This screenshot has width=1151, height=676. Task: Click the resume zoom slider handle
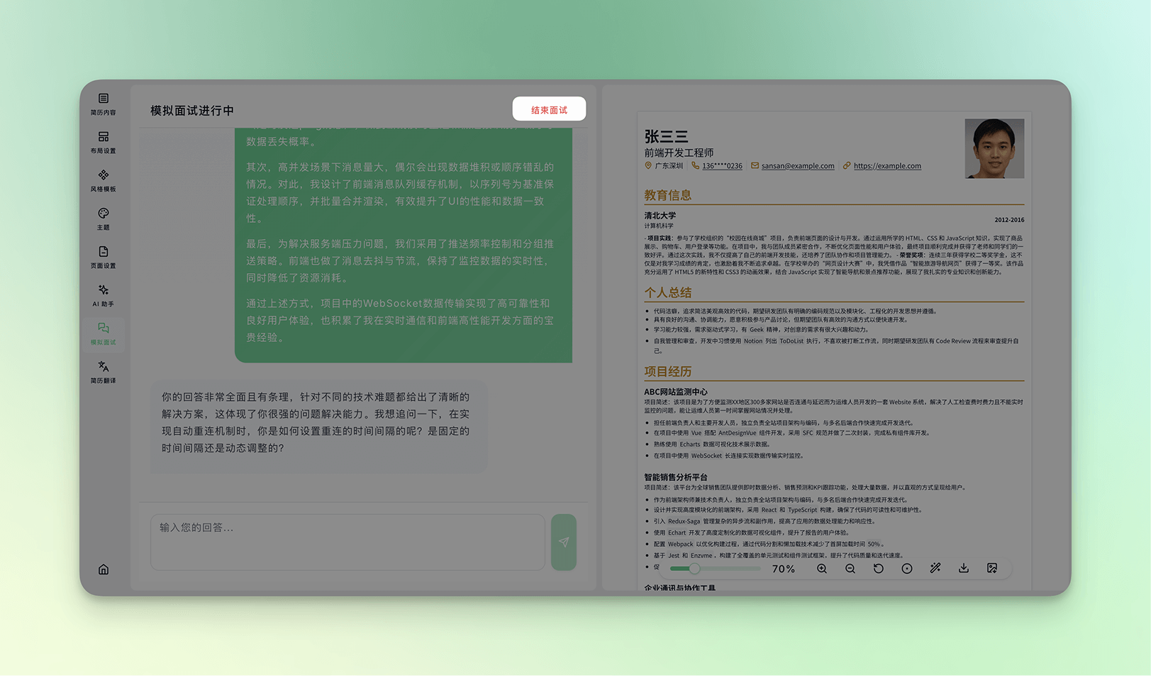coord(694,569)
